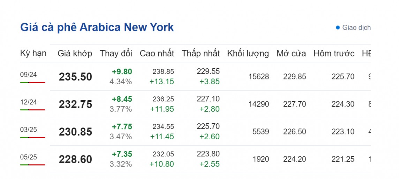Click the Thấp nhất column header
This screenshot has height=179, width=399.
pos(201,54)
